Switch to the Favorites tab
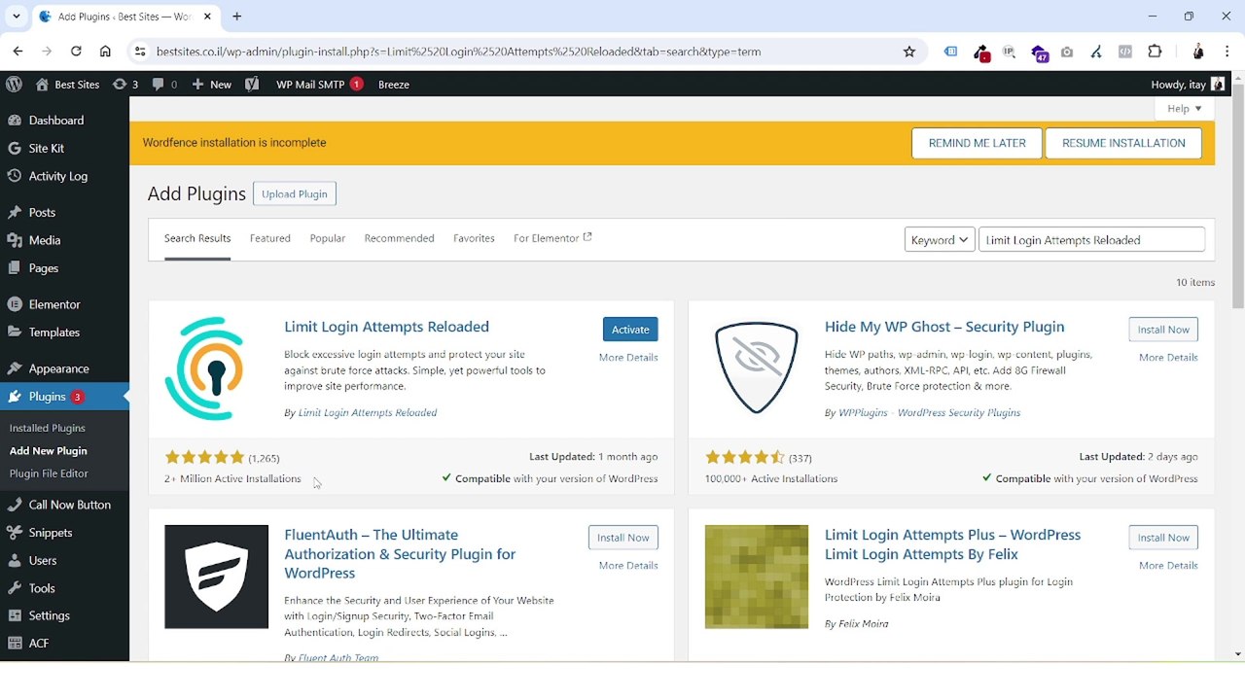Viewport: 1245px width, 700px height. (x=474, y=238)
